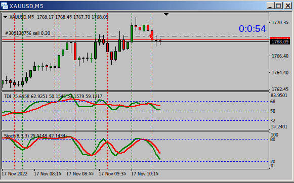Select the sell order arrow marker

tap(151, 36)
